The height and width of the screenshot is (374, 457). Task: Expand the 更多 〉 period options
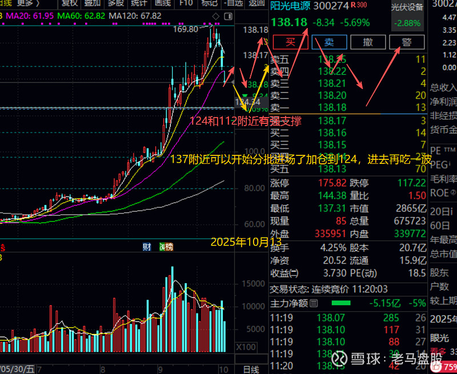point(28,3)
